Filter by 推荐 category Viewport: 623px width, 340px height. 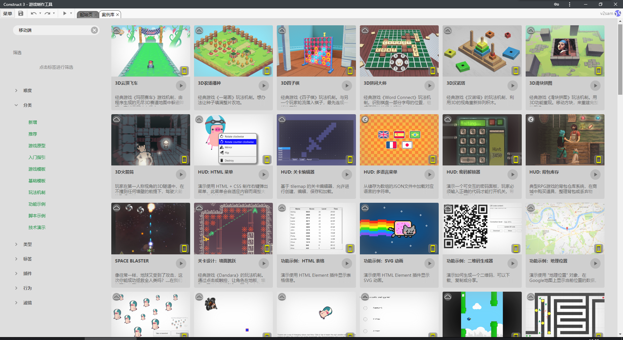pos(33,134)
